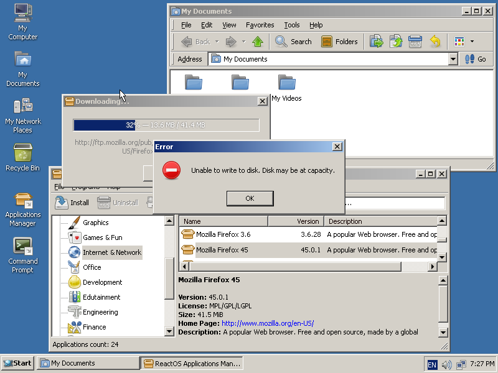Open Recycle Bin desktop icon
This screenshot has width=498, height=373.
point(22,157)
